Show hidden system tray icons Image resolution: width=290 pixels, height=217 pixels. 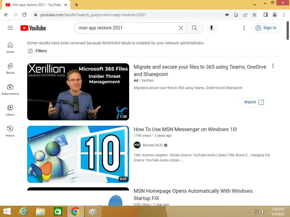point(250,212)
